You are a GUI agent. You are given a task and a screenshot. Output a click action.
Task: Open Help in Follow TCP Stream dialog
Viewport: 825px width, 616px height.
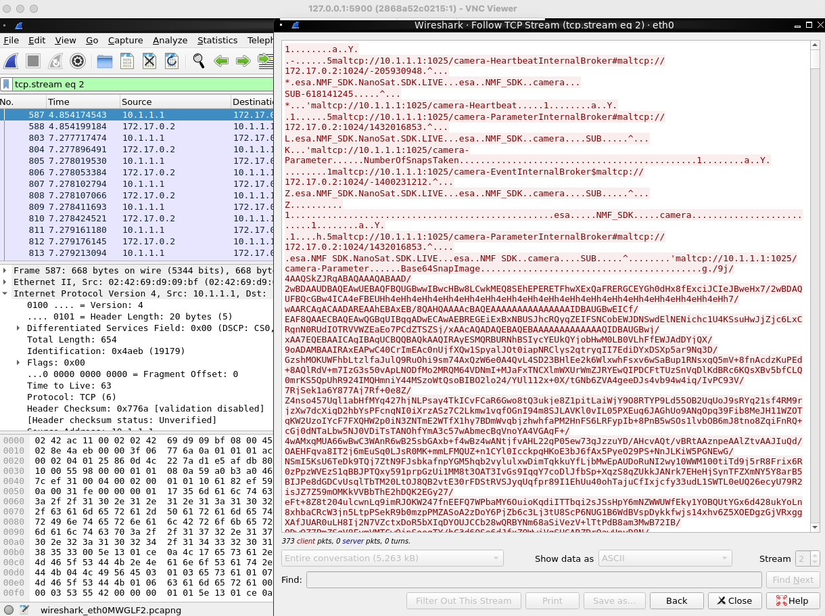pos(792,601)
